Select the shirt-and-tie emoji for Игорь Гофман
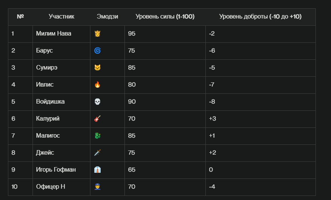 pyautogui.click(x=97, y=170)
